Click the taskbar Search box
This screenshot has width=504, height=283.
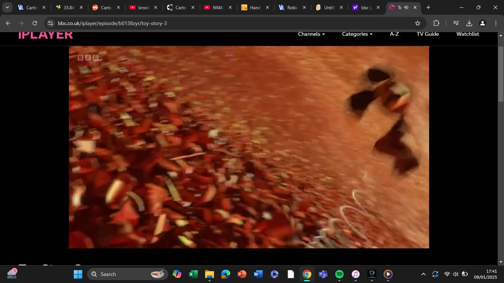pos(128,274)
